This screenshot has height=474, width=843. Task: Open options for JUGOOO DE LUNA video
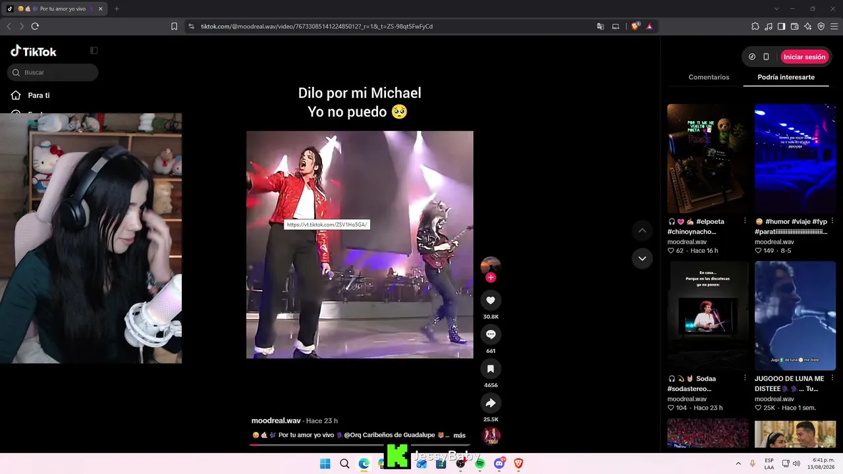pyautogui.click(x=832, y=379)
